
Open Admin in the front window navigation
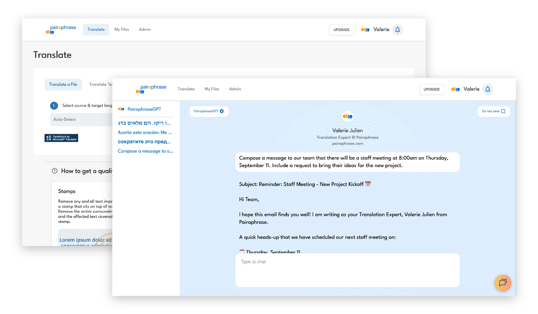[235, 89]
